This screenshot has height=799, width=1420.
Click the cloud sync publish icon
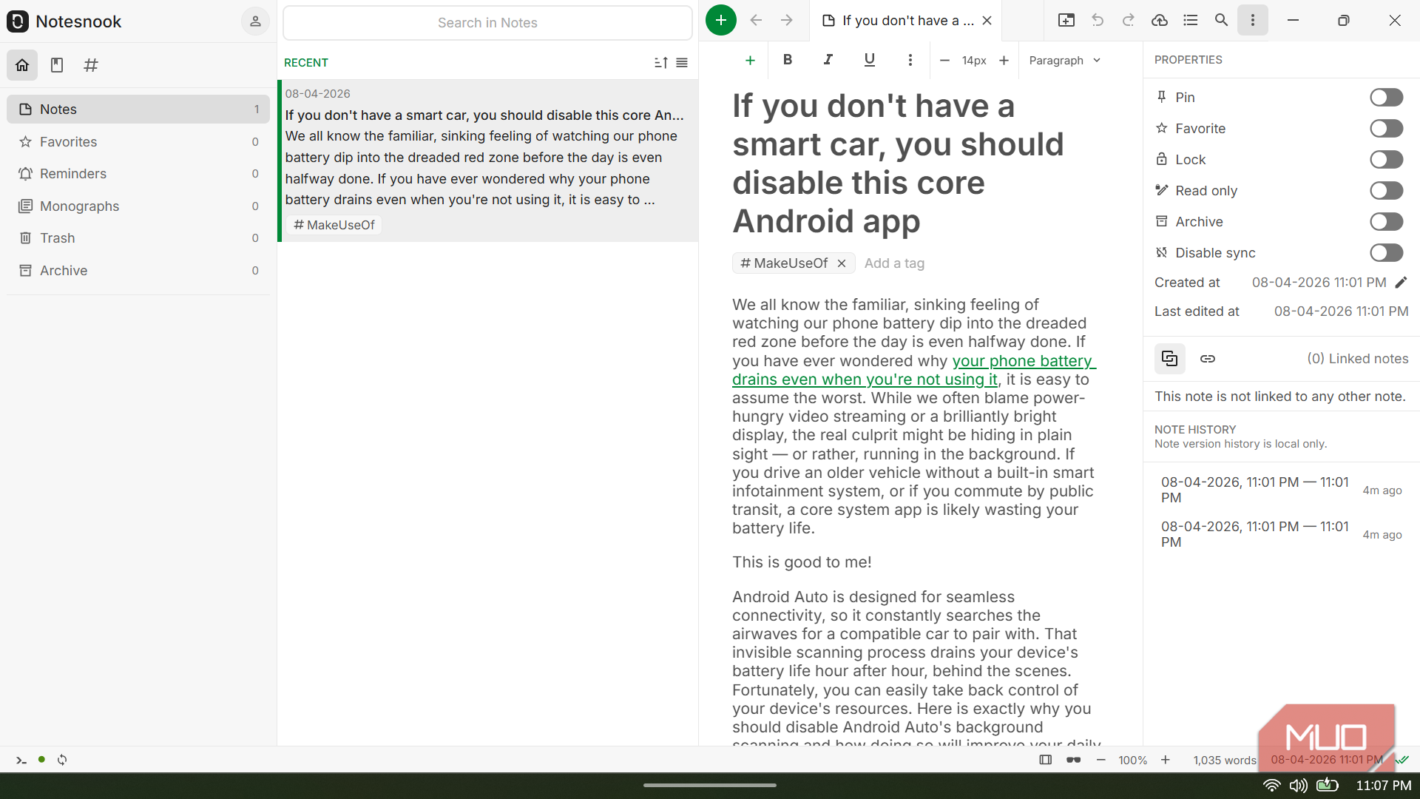tap(1160, 21)
